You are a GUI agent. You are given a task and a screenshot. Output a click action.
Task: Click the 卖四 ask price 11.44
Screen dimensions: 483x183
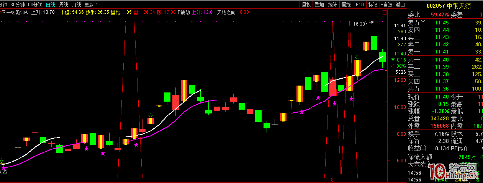(x=442, y=30)
